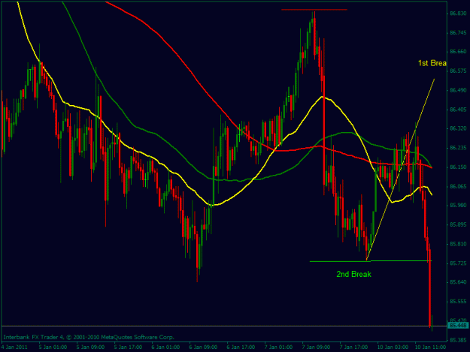The image size is (470, 352).
Task: Click time axis label '5 Jan 09:00'
Action: 90,347
